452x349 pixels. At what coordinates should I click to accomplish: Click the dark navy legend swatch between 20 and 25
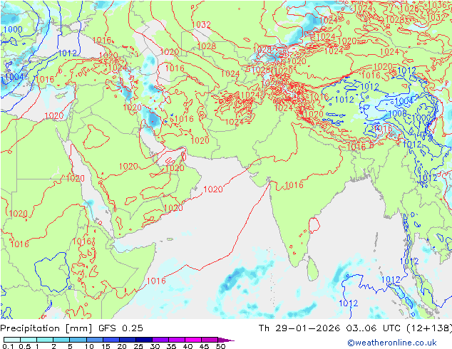(x=128, y=340)
